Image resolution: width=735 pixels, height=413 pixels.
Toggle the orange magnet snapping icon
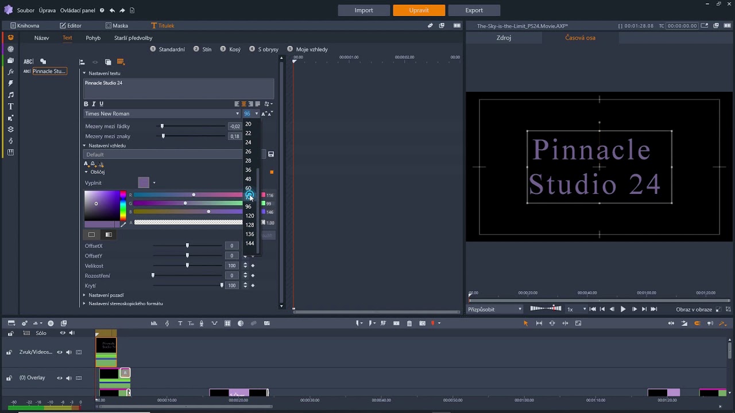(698, 324)
